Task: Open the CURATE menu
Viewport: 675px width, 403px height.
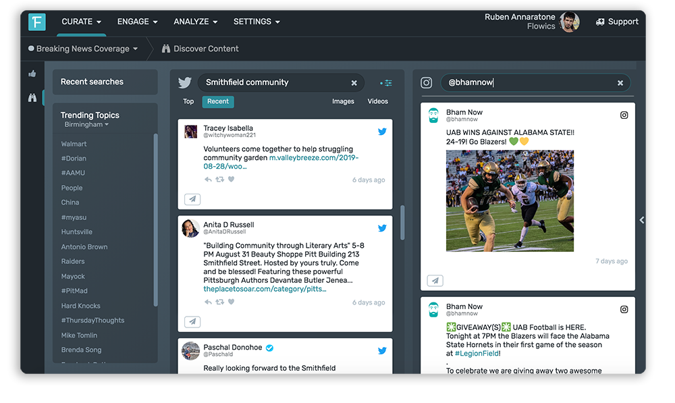Action: click(x=82, y=22)
